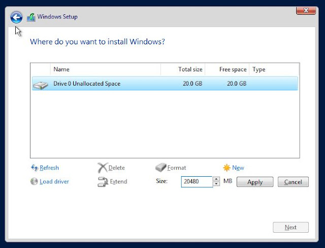Viewport: 325px width, 248px height.
Task: Select Drive 0 Unallocated Space row
Action: point(165,84)
